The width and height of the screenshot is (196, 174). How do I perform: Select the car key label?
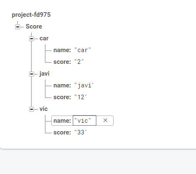[44, 38]
